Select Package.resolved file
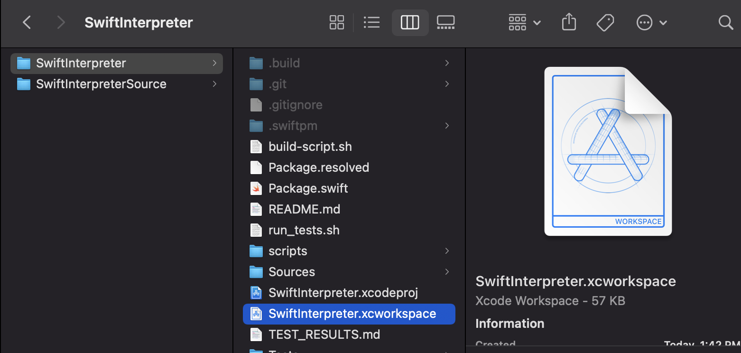Screen dimensions: 741x353 (x=349, y=167)
